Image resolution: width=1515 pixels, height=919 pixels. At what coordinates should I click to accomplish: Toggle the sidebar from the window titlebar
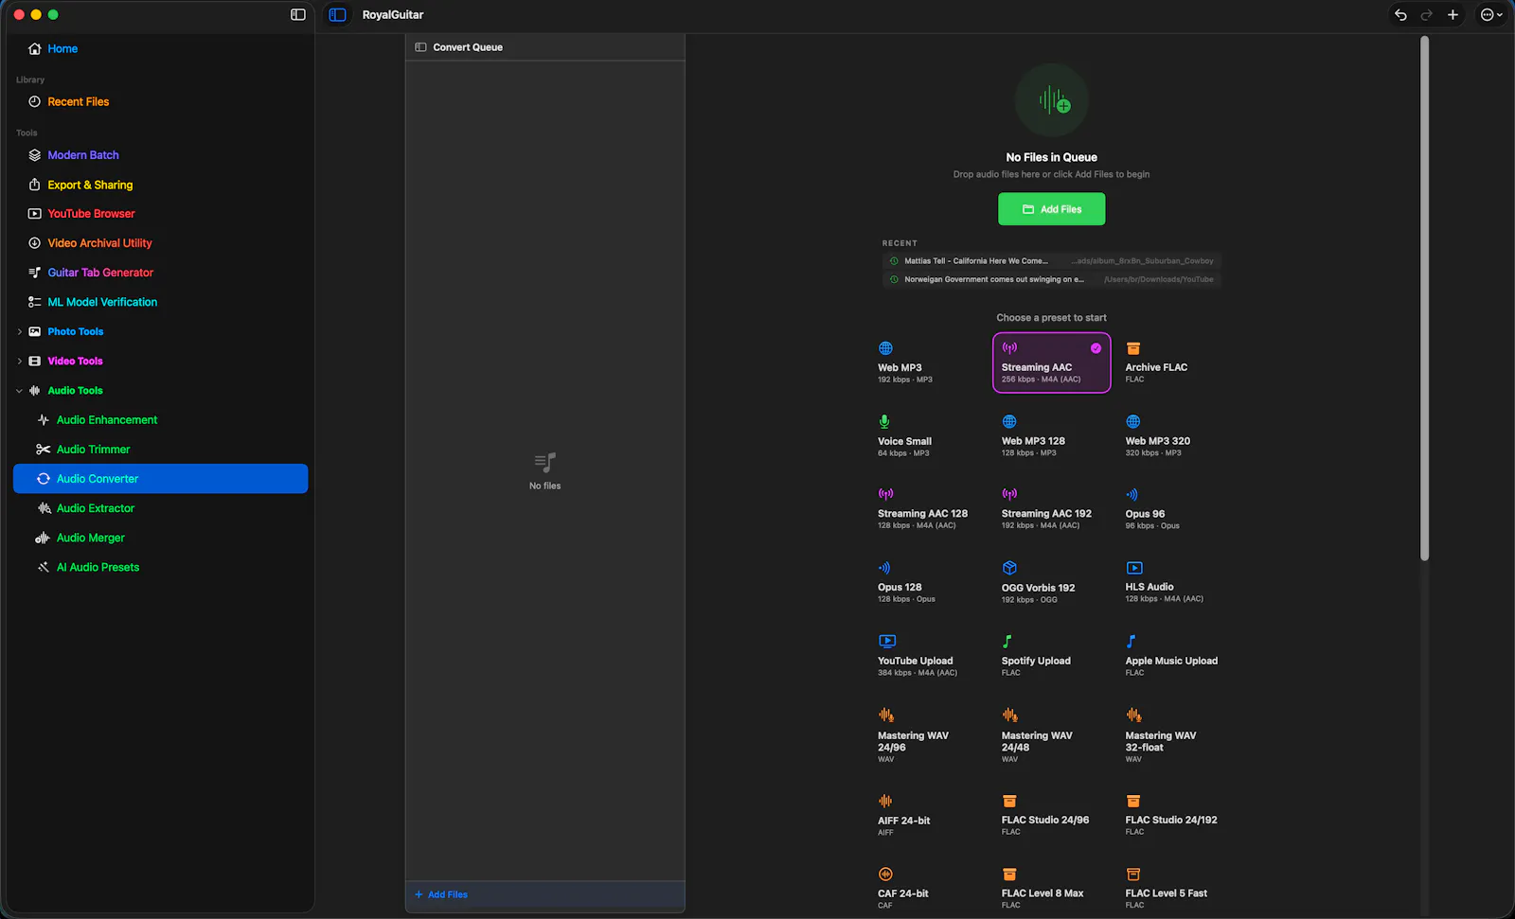pos(298,14)
